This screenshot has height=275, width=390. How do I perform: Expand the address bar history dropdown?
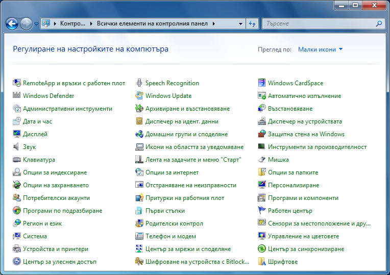coord(240,23)
